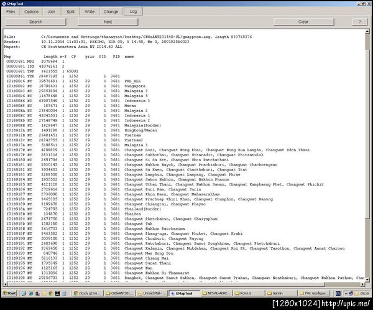
Task: Click the Next button
Action: point(108,22)
